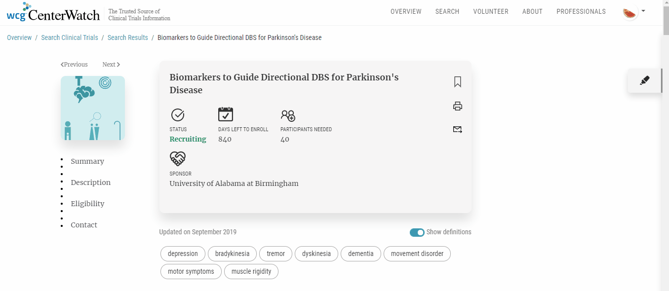
Task: Click the page vertical scrollbar
Action: pyautogui.click(x=665, y=148)
